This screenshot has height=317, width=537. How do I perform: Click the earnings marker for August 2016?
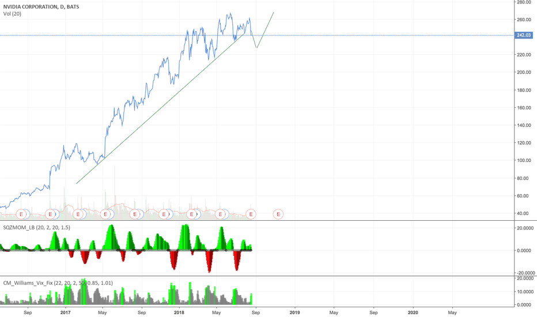click(21, 214)
